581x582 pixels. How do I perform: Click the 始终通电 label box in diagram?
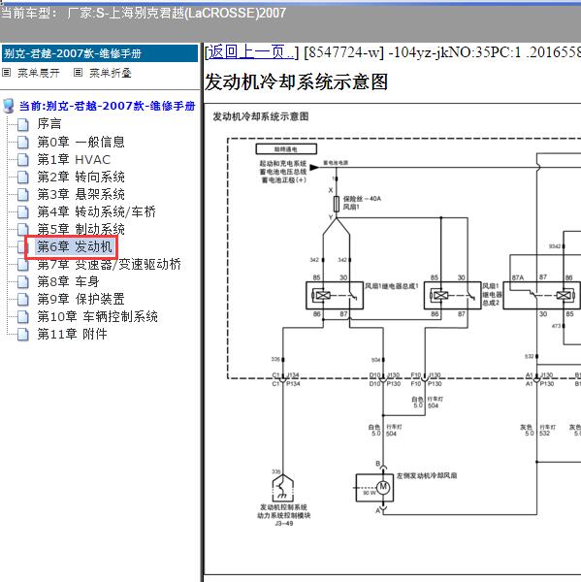(286, 149)
